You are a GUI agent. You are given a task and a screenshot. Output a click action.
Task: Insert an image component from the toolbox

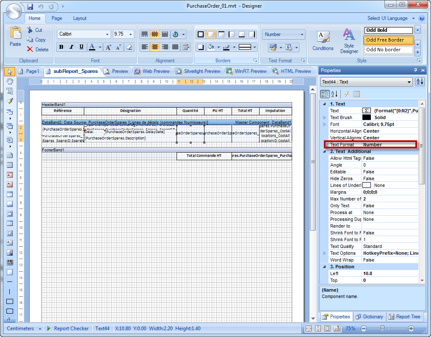[x=10, y=253]
